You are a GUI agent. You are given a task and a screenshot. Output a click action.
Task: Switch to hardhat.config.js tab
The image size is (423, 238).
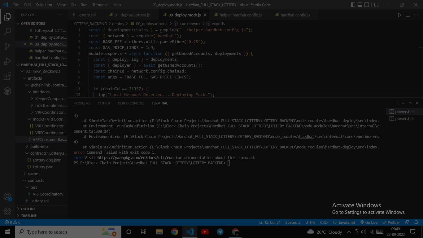pyautogui.click(x=295, y=15)
